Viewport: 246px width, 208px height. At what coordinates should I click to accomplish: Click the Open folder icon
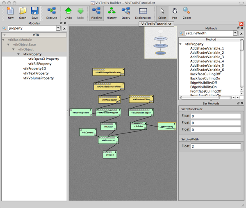click(x=23, y=11)
